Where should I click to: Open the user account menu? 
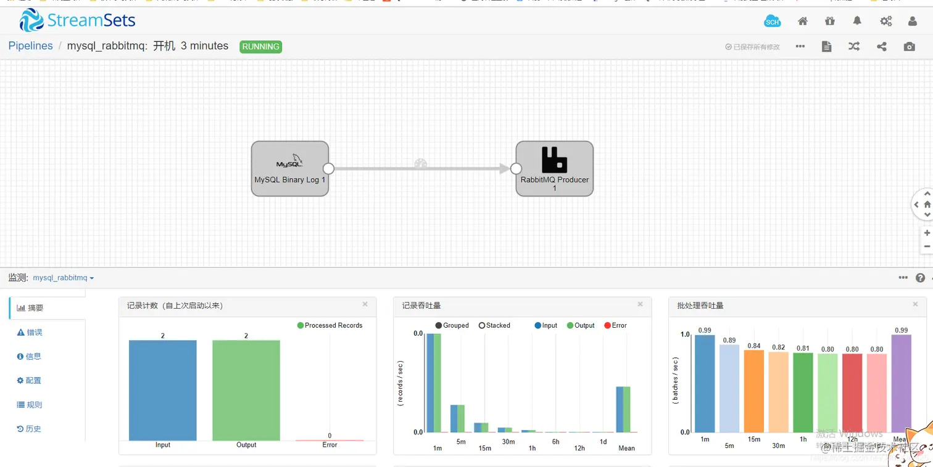coord(913,21)
